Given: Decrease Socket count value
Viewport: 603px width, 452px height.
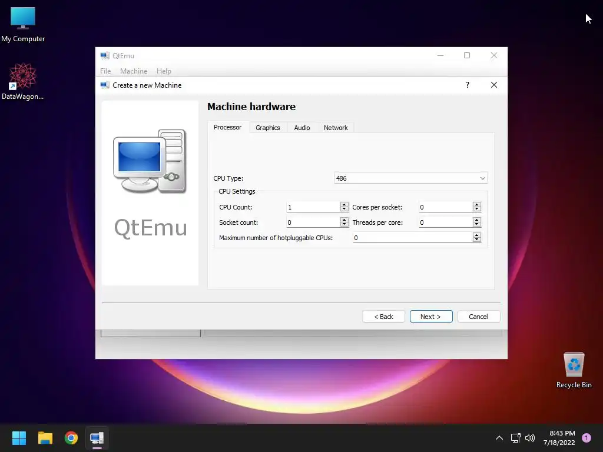Looking at the screenshot, I should (x=344, y=225).
